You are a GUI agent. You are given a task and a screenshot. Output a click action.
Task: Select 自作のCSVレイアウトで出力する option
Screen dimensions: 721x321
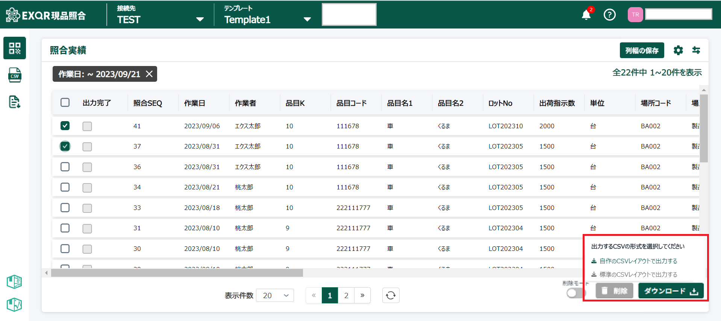coord(638,261)
